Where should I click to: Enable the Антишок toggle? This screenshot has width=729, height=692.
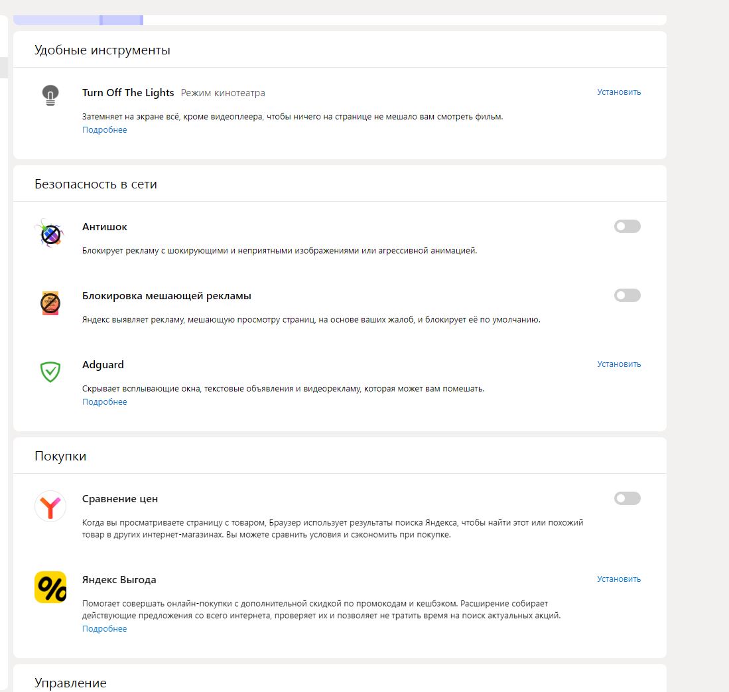click(x=627, y=227)
